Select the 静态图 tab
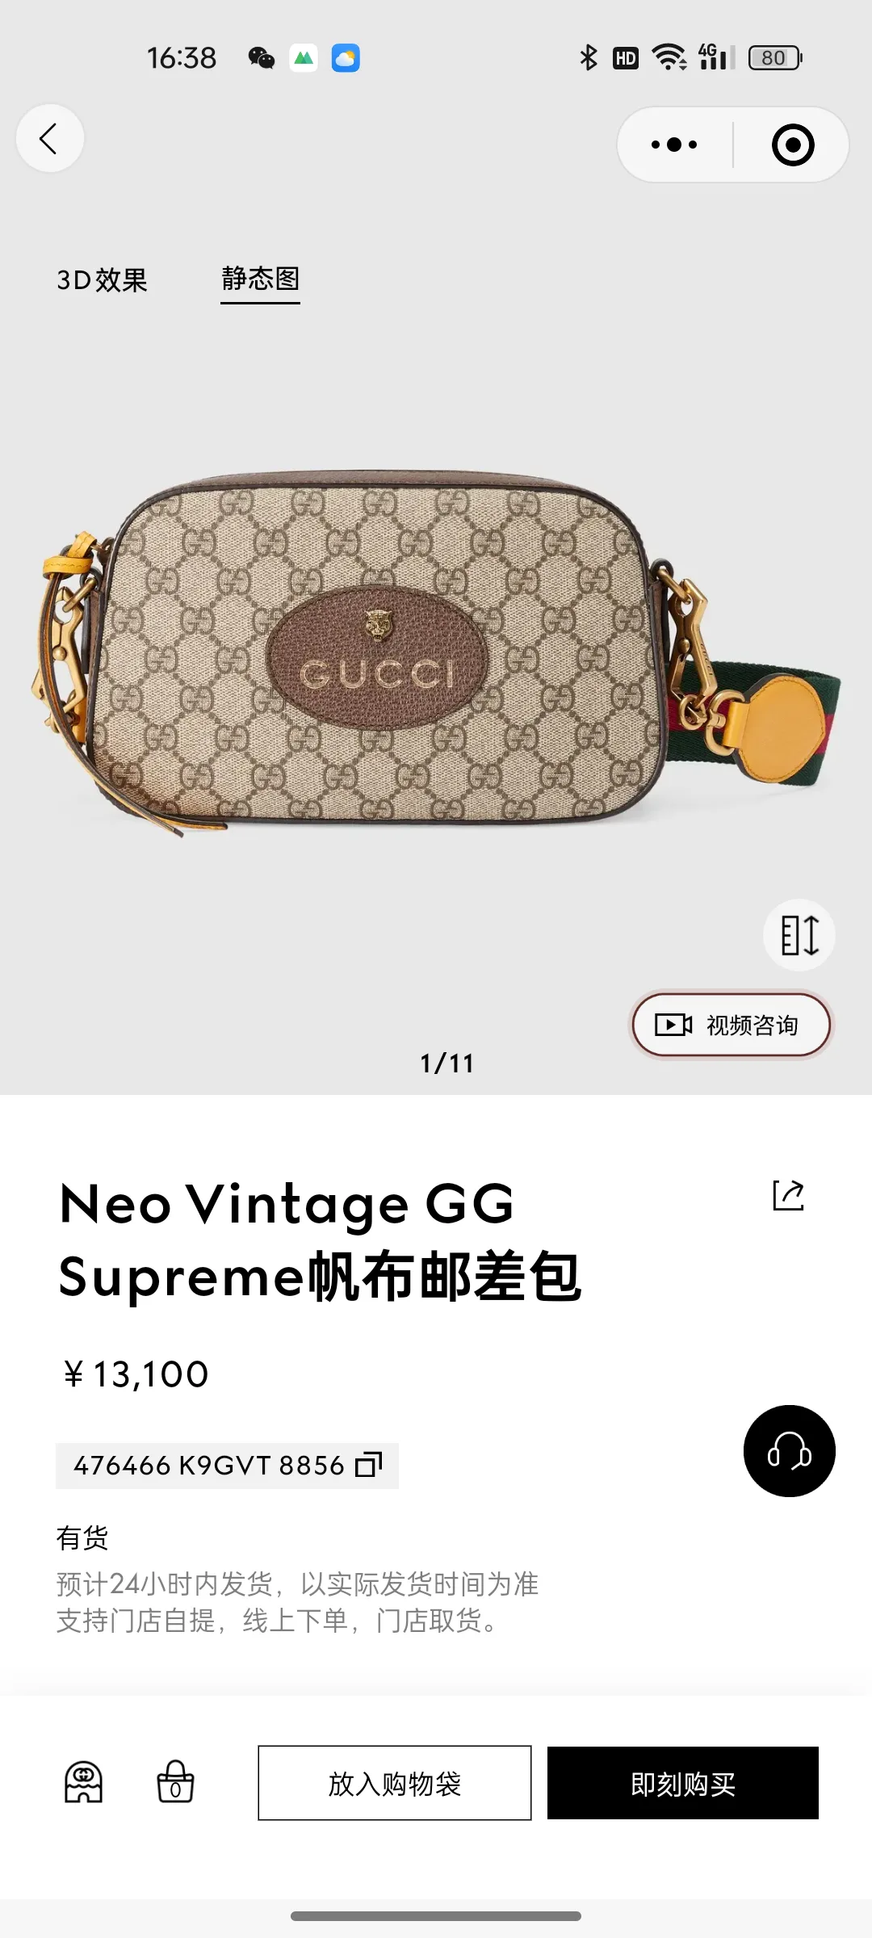The width and height of the screenshot is (872, 1938). pos(260,280)
